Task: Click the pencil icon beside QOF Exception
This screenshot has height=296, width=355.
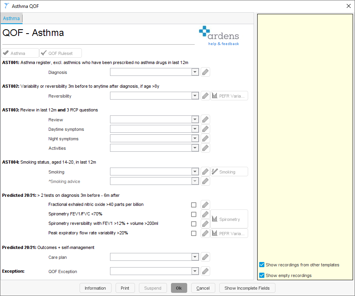Action: tap(205, 271)
